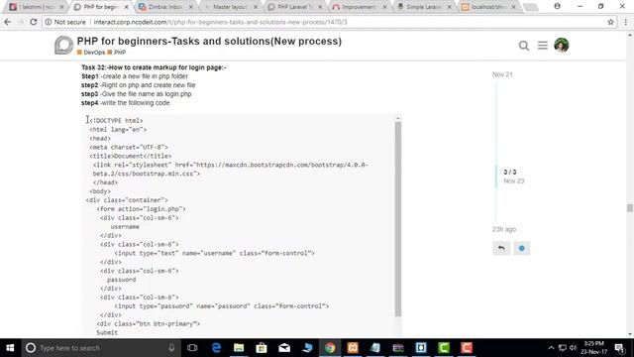The width and height of the screenshot is (634, 357).
Task: Open the Mail app from the taskbar
Action: tap(284, 348)
